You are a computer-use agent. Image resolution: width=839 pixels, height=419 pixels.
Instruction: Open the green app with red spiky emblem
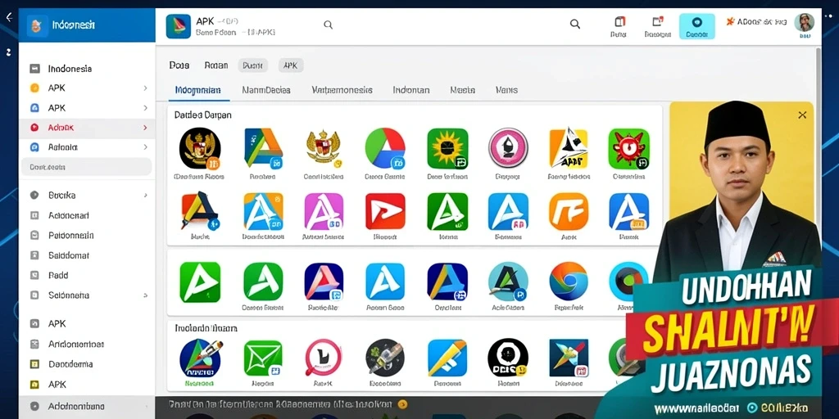pos(628,148)
